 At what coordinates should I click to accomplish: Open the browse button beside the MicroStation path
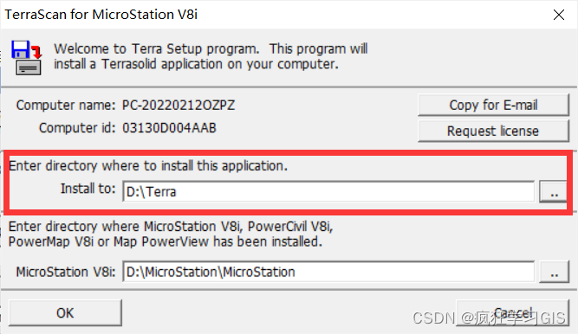click(x=554, y=272)
